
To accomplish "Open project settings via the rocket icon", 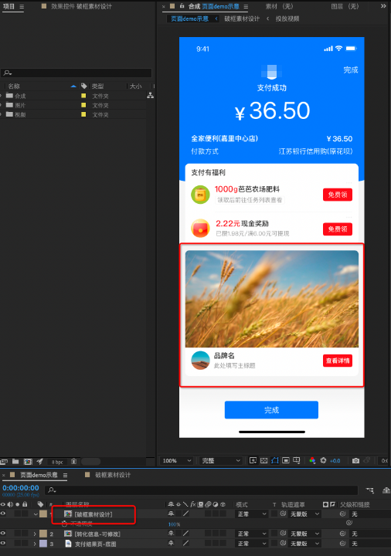I will [x=39, y=461].
